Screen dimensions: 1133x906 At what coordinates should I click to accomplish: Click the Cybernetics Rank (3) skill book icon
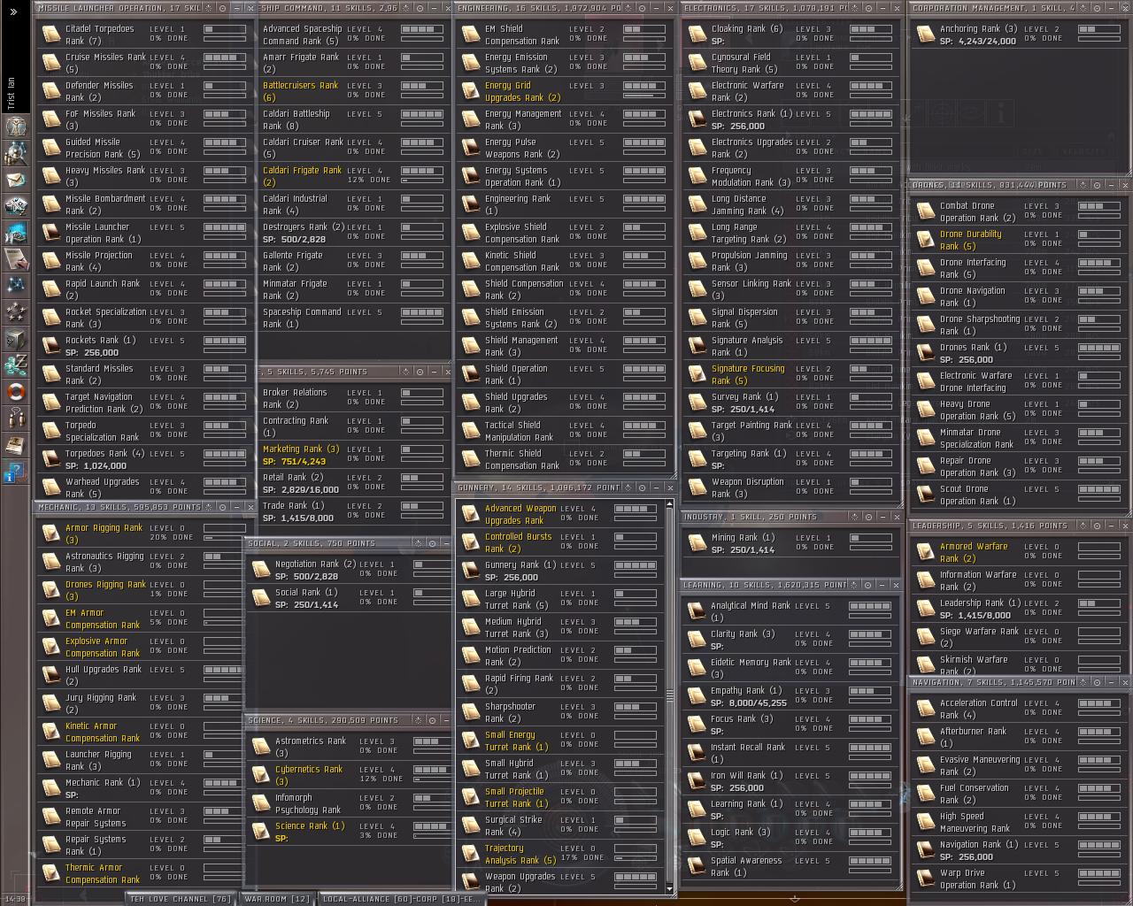(261, 775)
